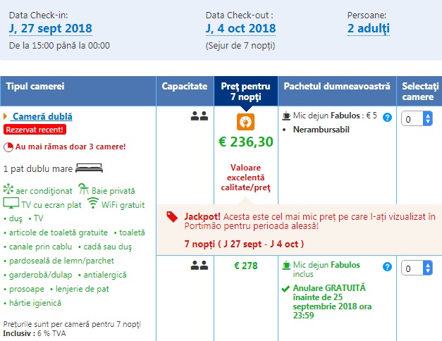Click the free WiFi signal icon

(x=93, y=204)
